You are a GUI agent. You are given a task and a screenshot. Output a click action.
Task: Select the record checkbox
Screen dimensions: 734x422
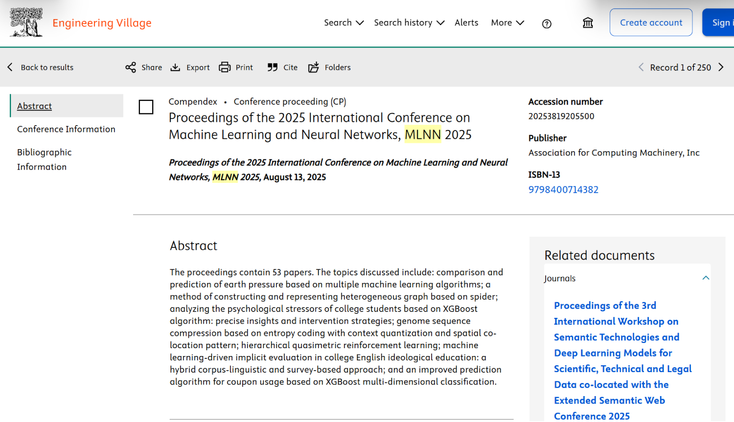(x=146, y=107)
